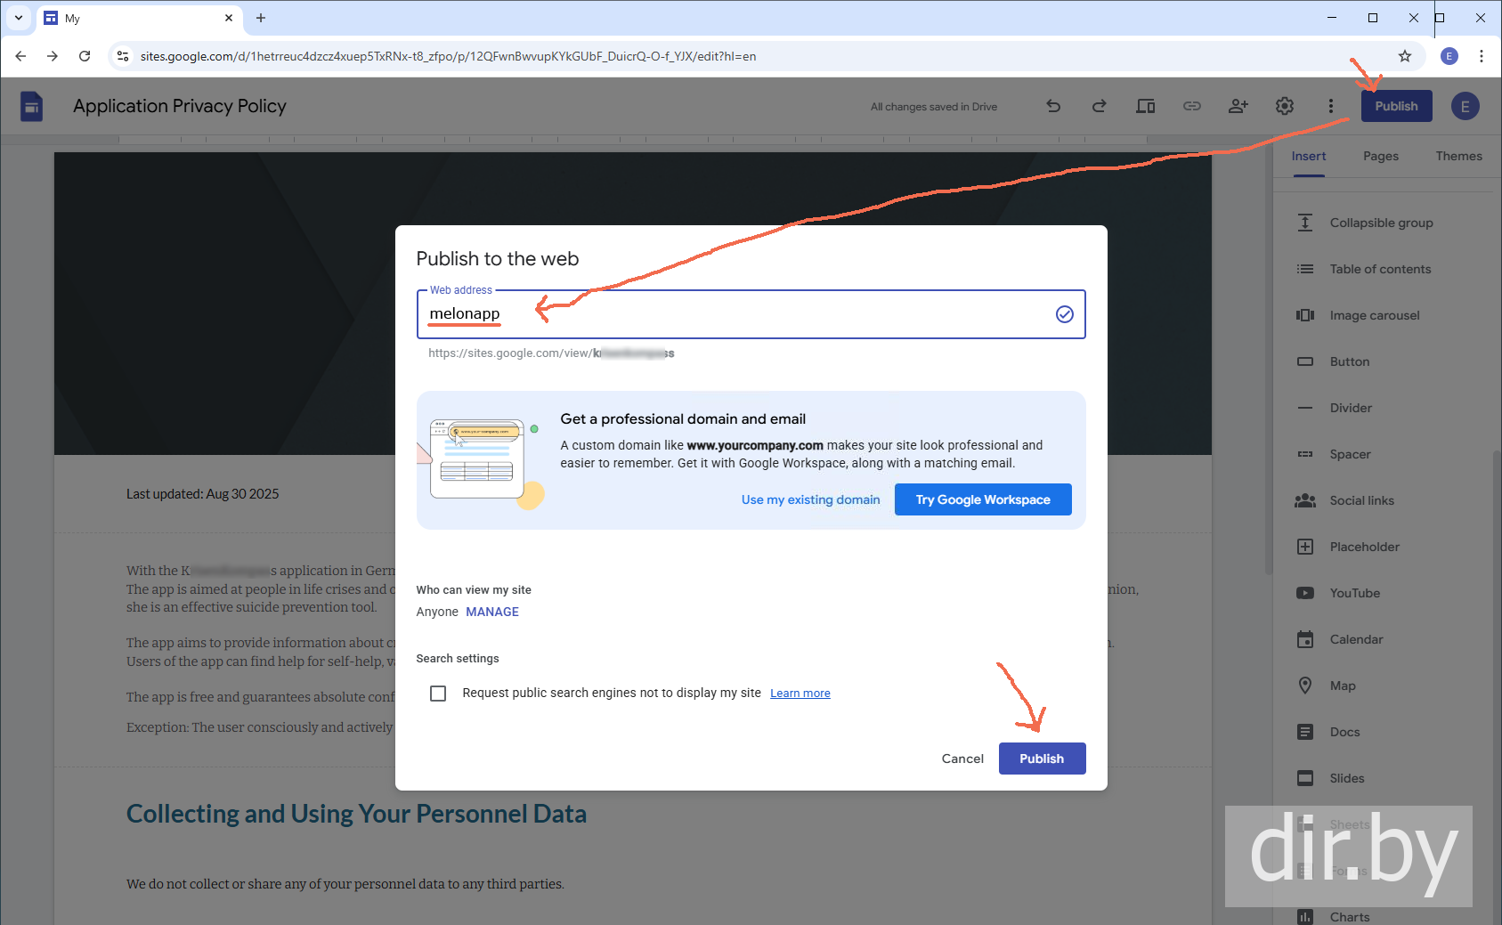The image size is (1502, 925).
Task: Open Chrome profile avatar in toolbar
Action: click(1449, 56)
